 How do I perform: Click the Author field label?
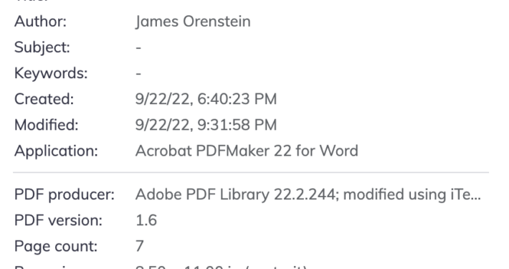[40, 22]
